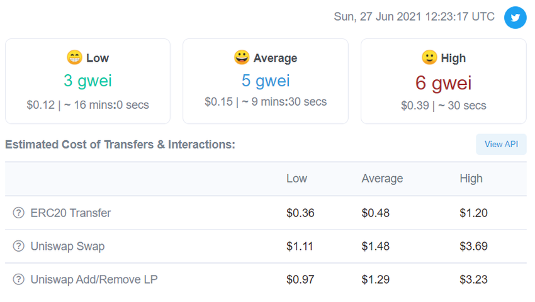Click the smiley emoji on Average card
The image size is (535, 302).
[241, 58]
